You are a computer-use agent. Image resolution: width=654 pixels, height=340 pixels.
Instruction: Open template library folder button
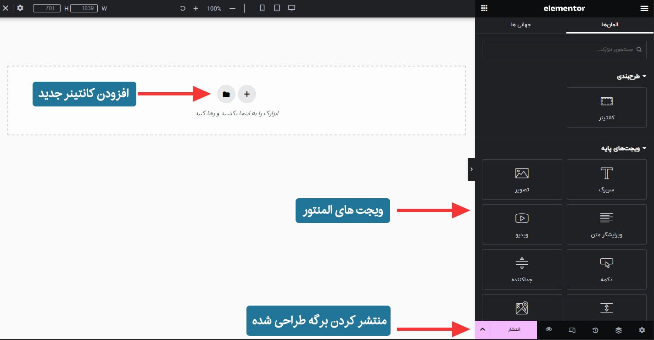tap(226, 94)
